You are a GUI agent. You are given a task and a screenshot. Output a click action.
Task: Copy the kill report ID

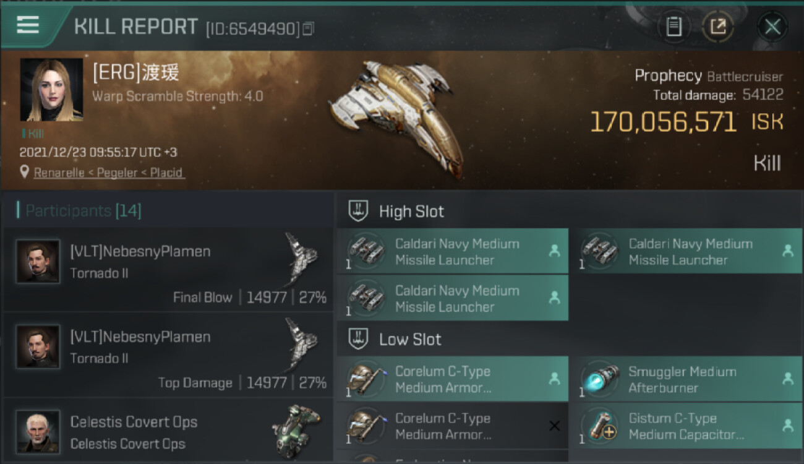(x=308, y=28)
